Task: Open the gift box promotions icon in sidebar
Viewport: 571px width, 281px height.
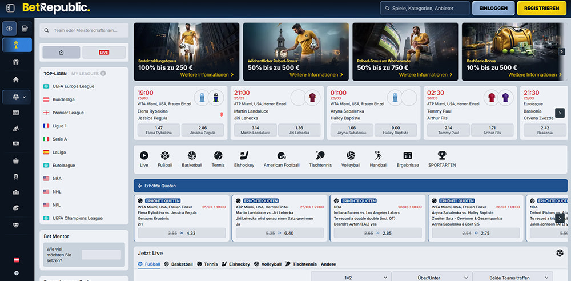Action: pos(16,62)
